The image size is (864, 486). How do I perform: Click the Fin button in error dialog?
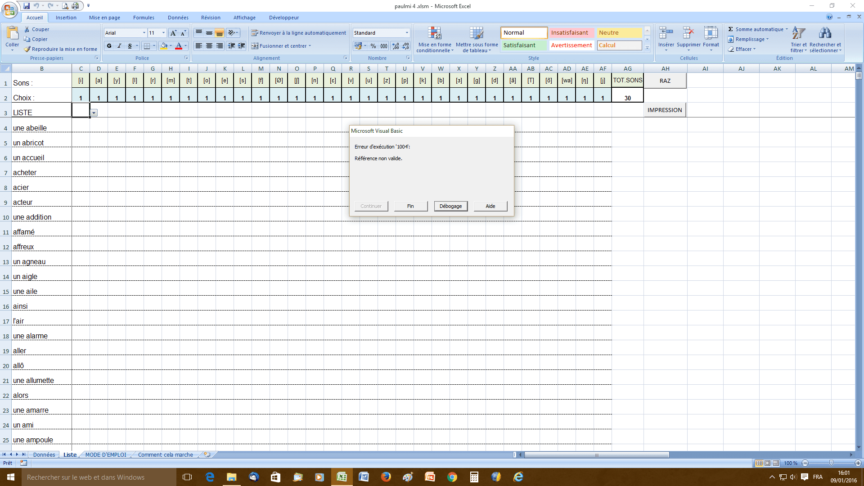pyautogui.click(x=410, y=206)
